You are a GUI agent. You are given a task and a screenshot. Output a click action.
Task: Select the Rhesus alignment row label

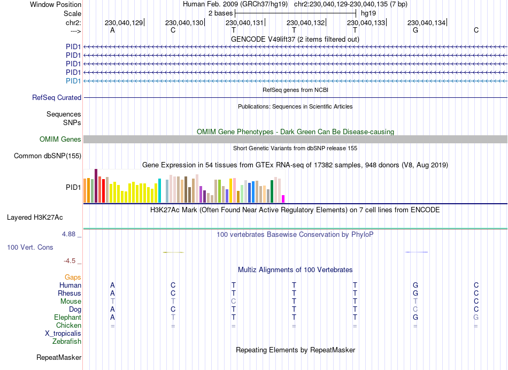tap(70, 293)
